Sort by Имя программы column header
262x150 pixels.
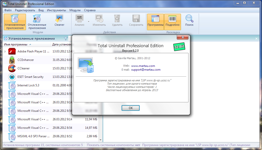click(27, 44)
